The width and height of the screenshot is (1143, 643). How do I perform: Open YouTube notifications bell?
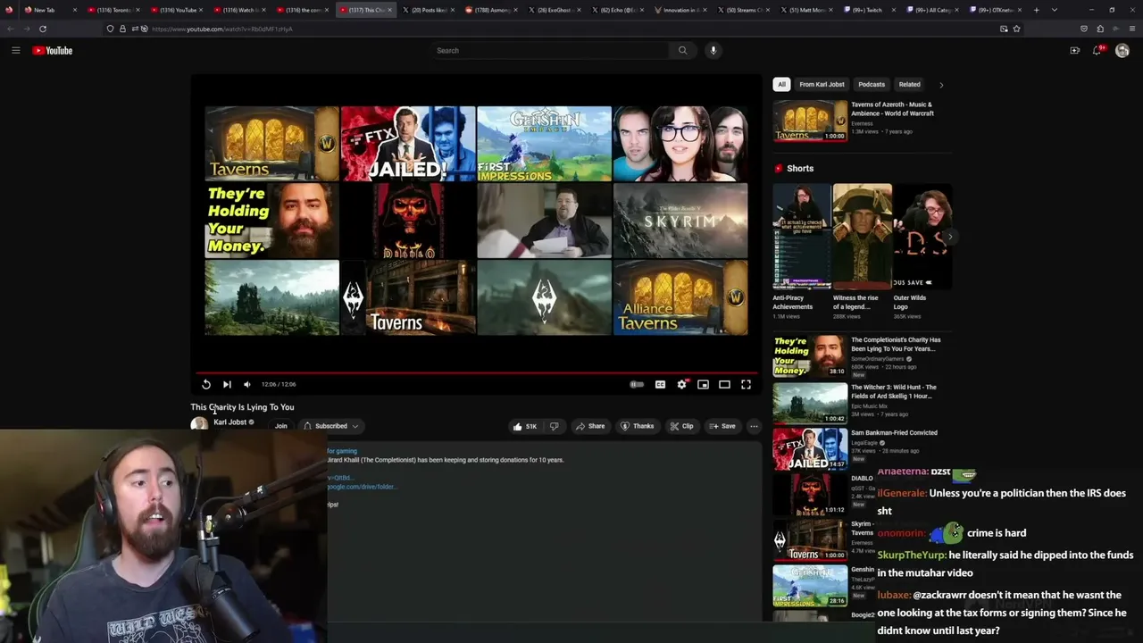click(1097, 51)
